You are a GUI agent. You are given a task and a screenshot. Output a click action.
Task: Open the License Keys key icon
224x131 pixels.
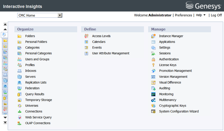[x=153, y=65]
